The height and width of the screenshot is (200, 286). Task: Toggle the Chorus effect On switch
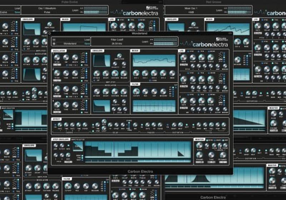pos(55,125)
